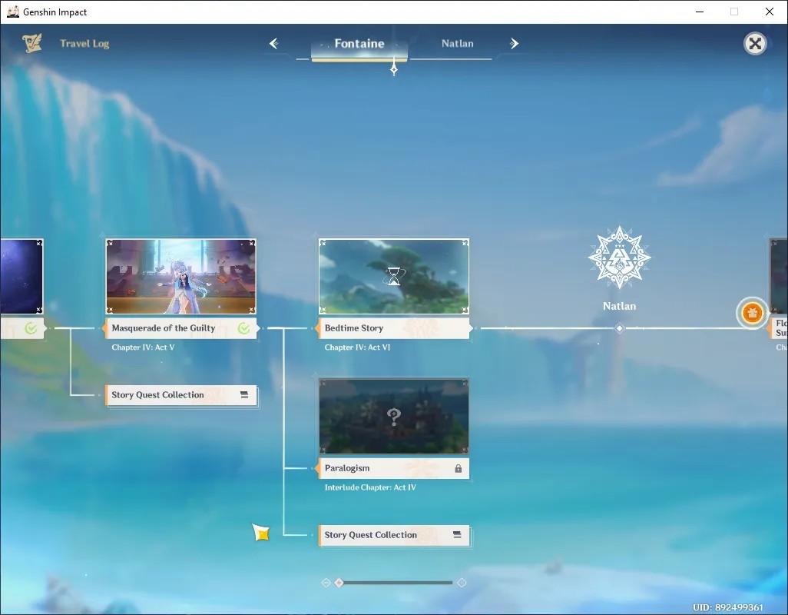
Task: Click the lock icon on Paralogism
Action: (x=459, y=468)
